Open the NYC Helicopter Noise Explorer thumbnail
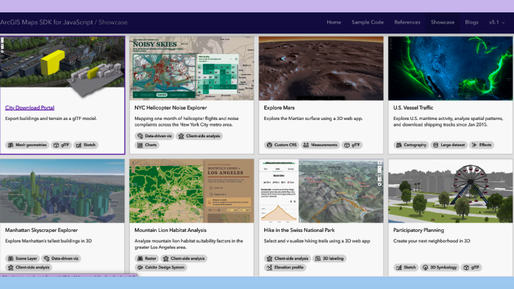Image resolution: width=514 pixels, height=289 pixels. coord(192,68)
